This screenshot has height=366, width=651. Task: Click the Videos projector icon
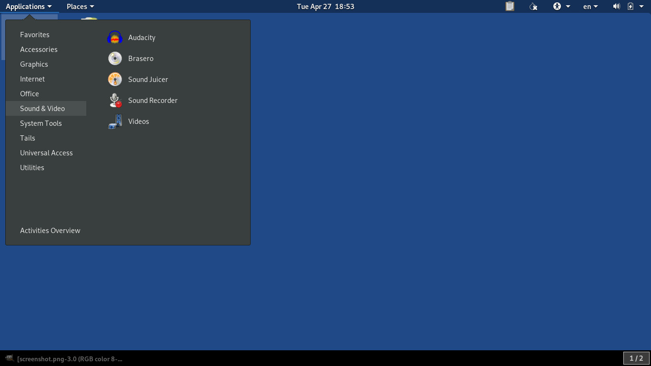pyautogui.click(x=115, y=122)
